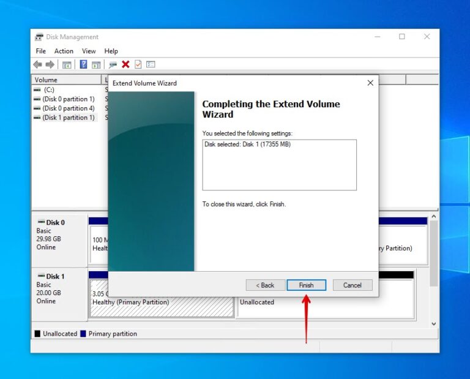Click the red X Delete toolbar icon
The width and height of the screenshot is (470, 379).
click(125, 64)
